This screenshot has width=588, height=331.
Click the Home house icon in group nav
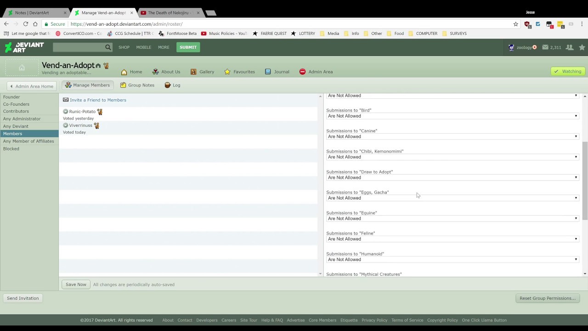coord(124,72)
